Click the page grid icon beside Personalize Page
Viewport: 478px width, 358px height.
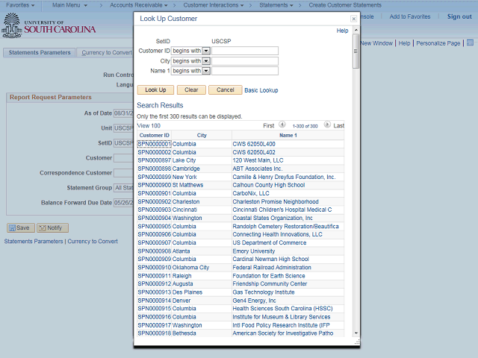pyautogui.click(x=470, y=43)
